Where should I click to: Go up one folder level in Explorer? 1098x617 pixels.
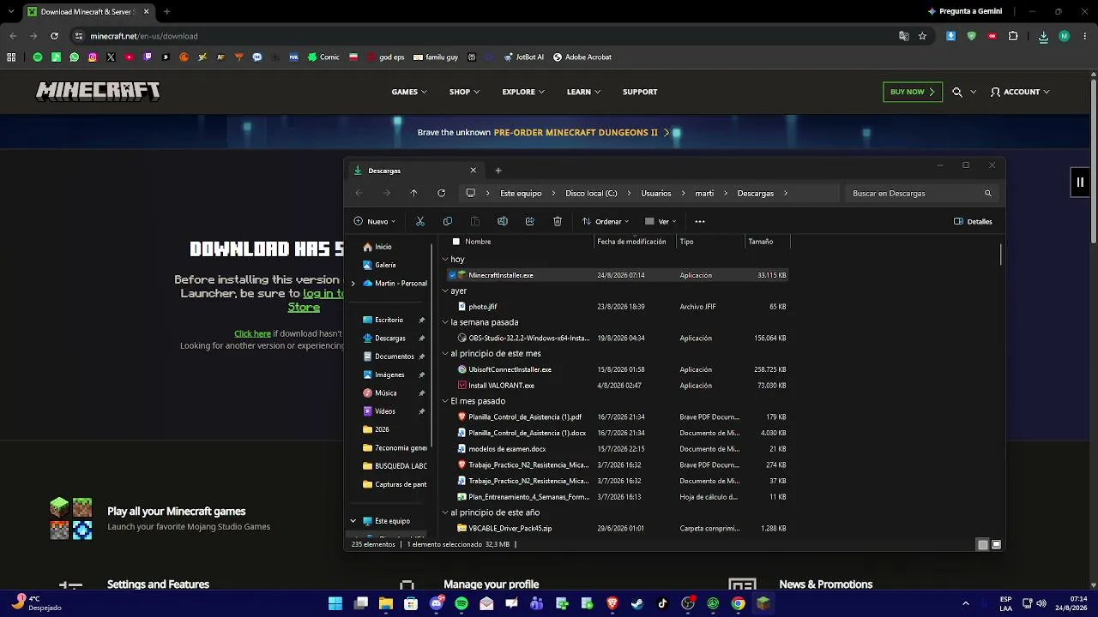tap(413, 193)
